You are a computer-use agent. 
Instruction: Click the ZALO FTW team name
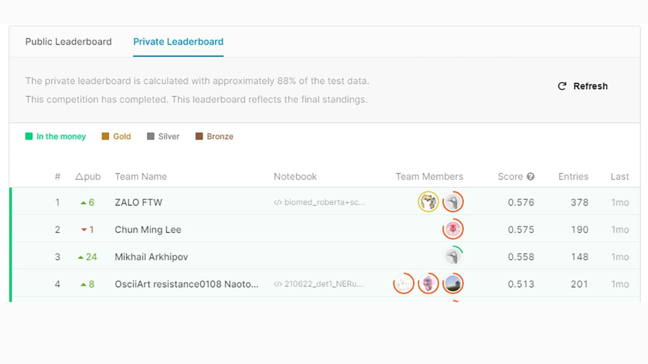coord(138,202)
